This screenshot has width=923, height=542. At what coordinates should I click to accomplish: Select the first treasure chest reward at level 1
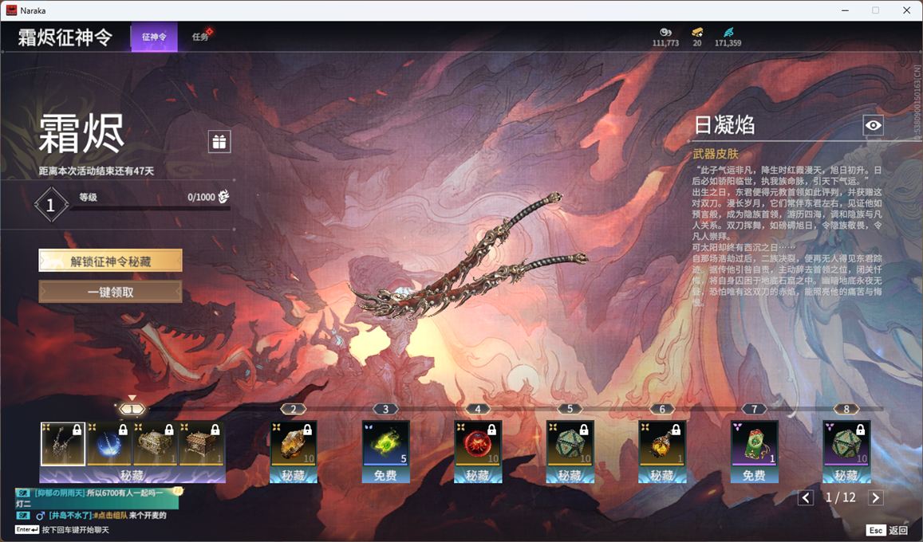pos(156,444)
